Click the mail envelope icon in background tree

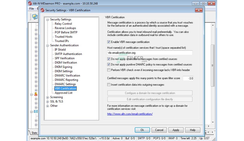coord(36,112)
